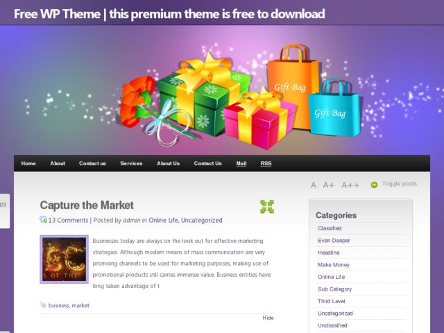
Task: Set normal font size with A
Action: coord(313,185)
